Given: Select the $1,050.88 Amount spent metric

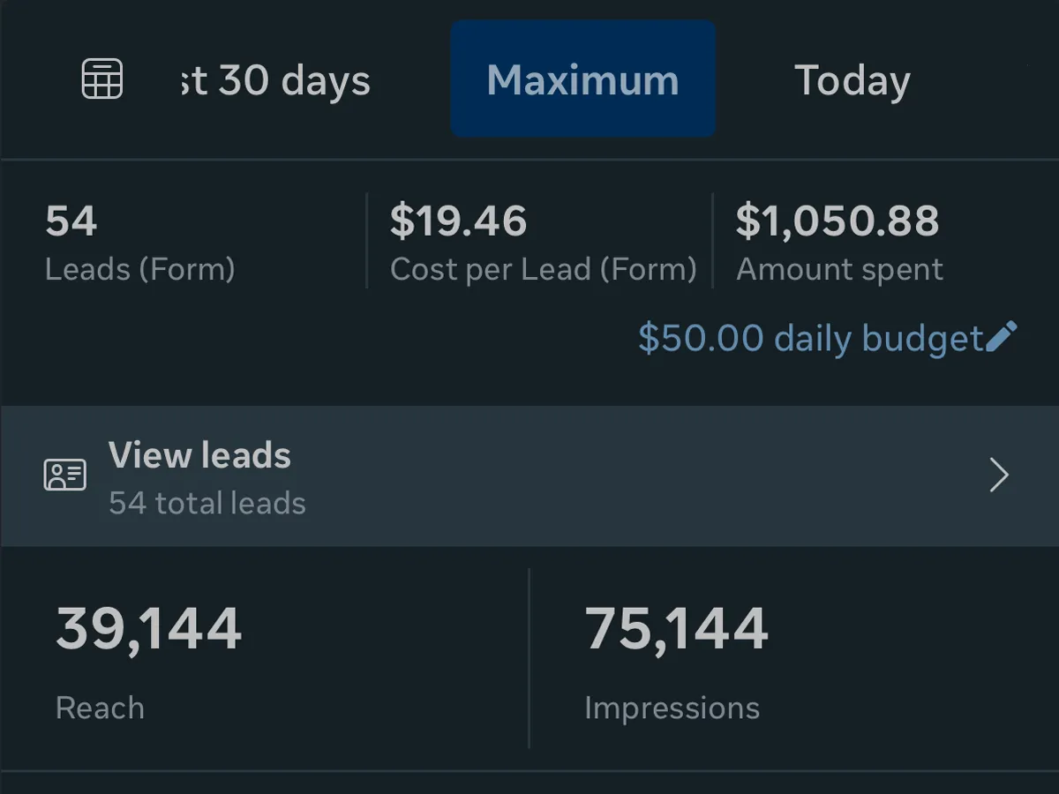Looking at the screenshot, I should [840, 243].
